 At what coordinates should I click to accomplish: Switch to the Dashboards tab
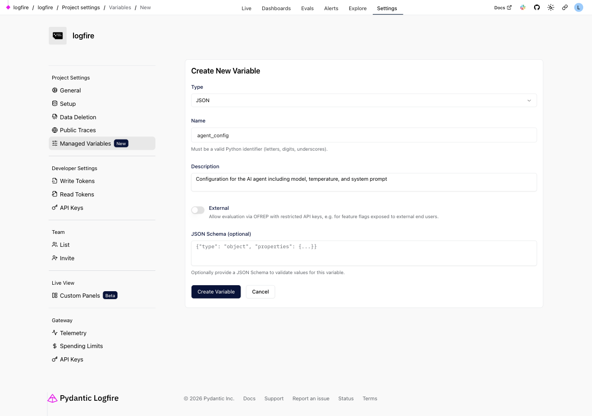tap(276, 8)
